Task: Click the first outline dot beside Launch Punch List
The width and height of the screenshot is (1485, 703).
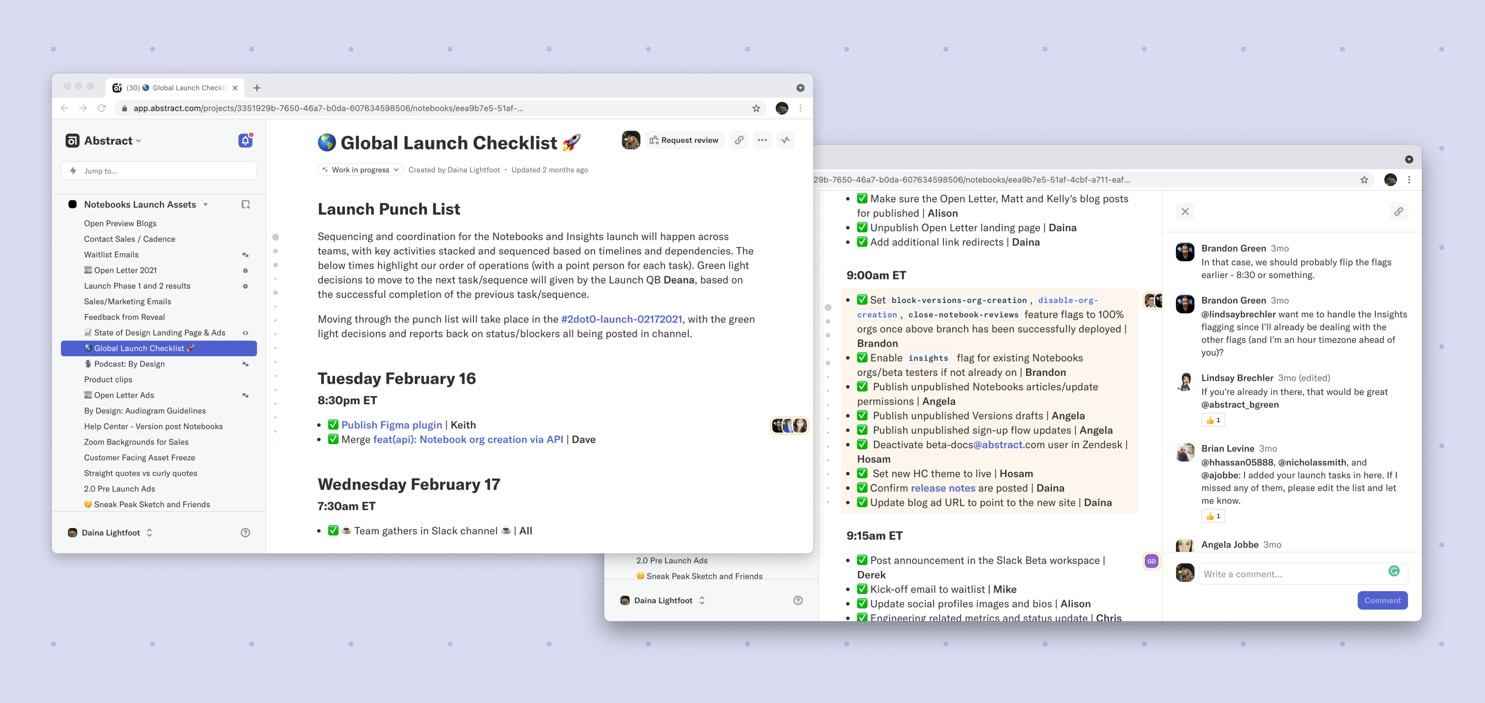Action: click(x=276, y=237)
